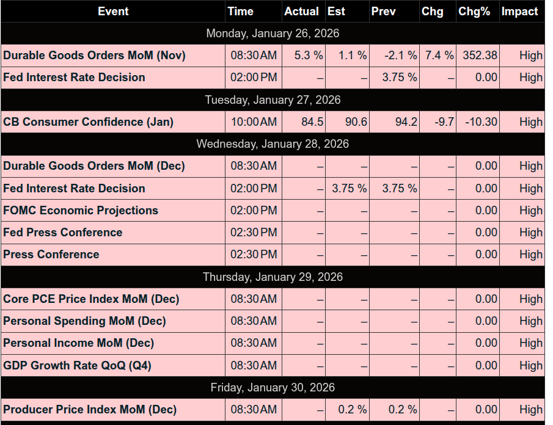553x425 pixels.
Task: Select Durable Goods Orders MoM (Dec) event
Action: 94,166
